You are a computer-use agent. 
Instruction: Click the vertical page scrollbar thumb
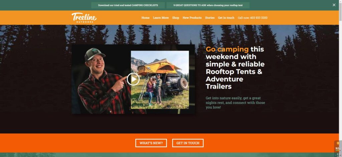tap(340, 12)
